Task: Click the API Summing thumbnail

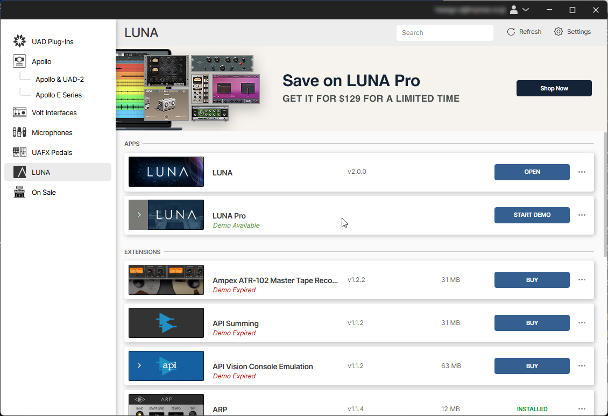Action: click(x=166, y=322)
